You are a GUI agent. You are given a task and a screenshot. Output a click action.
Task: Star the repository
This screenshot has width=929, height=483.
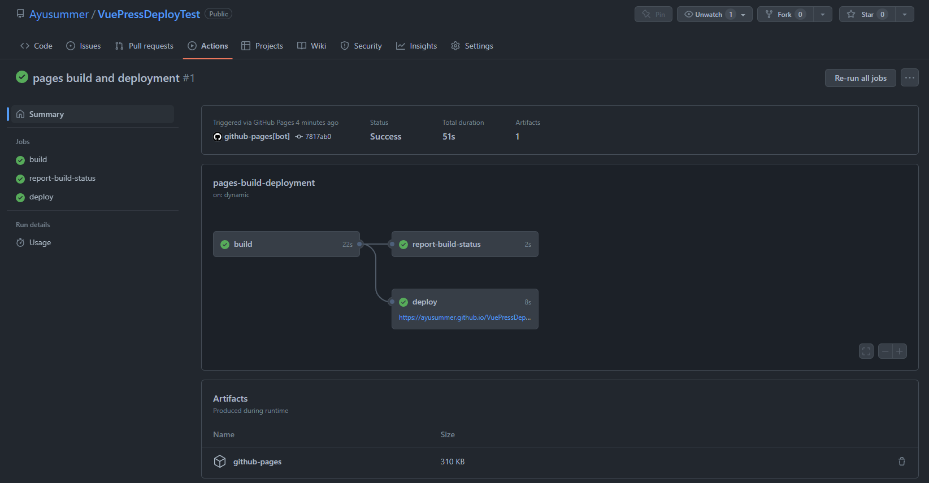(867, 14)
